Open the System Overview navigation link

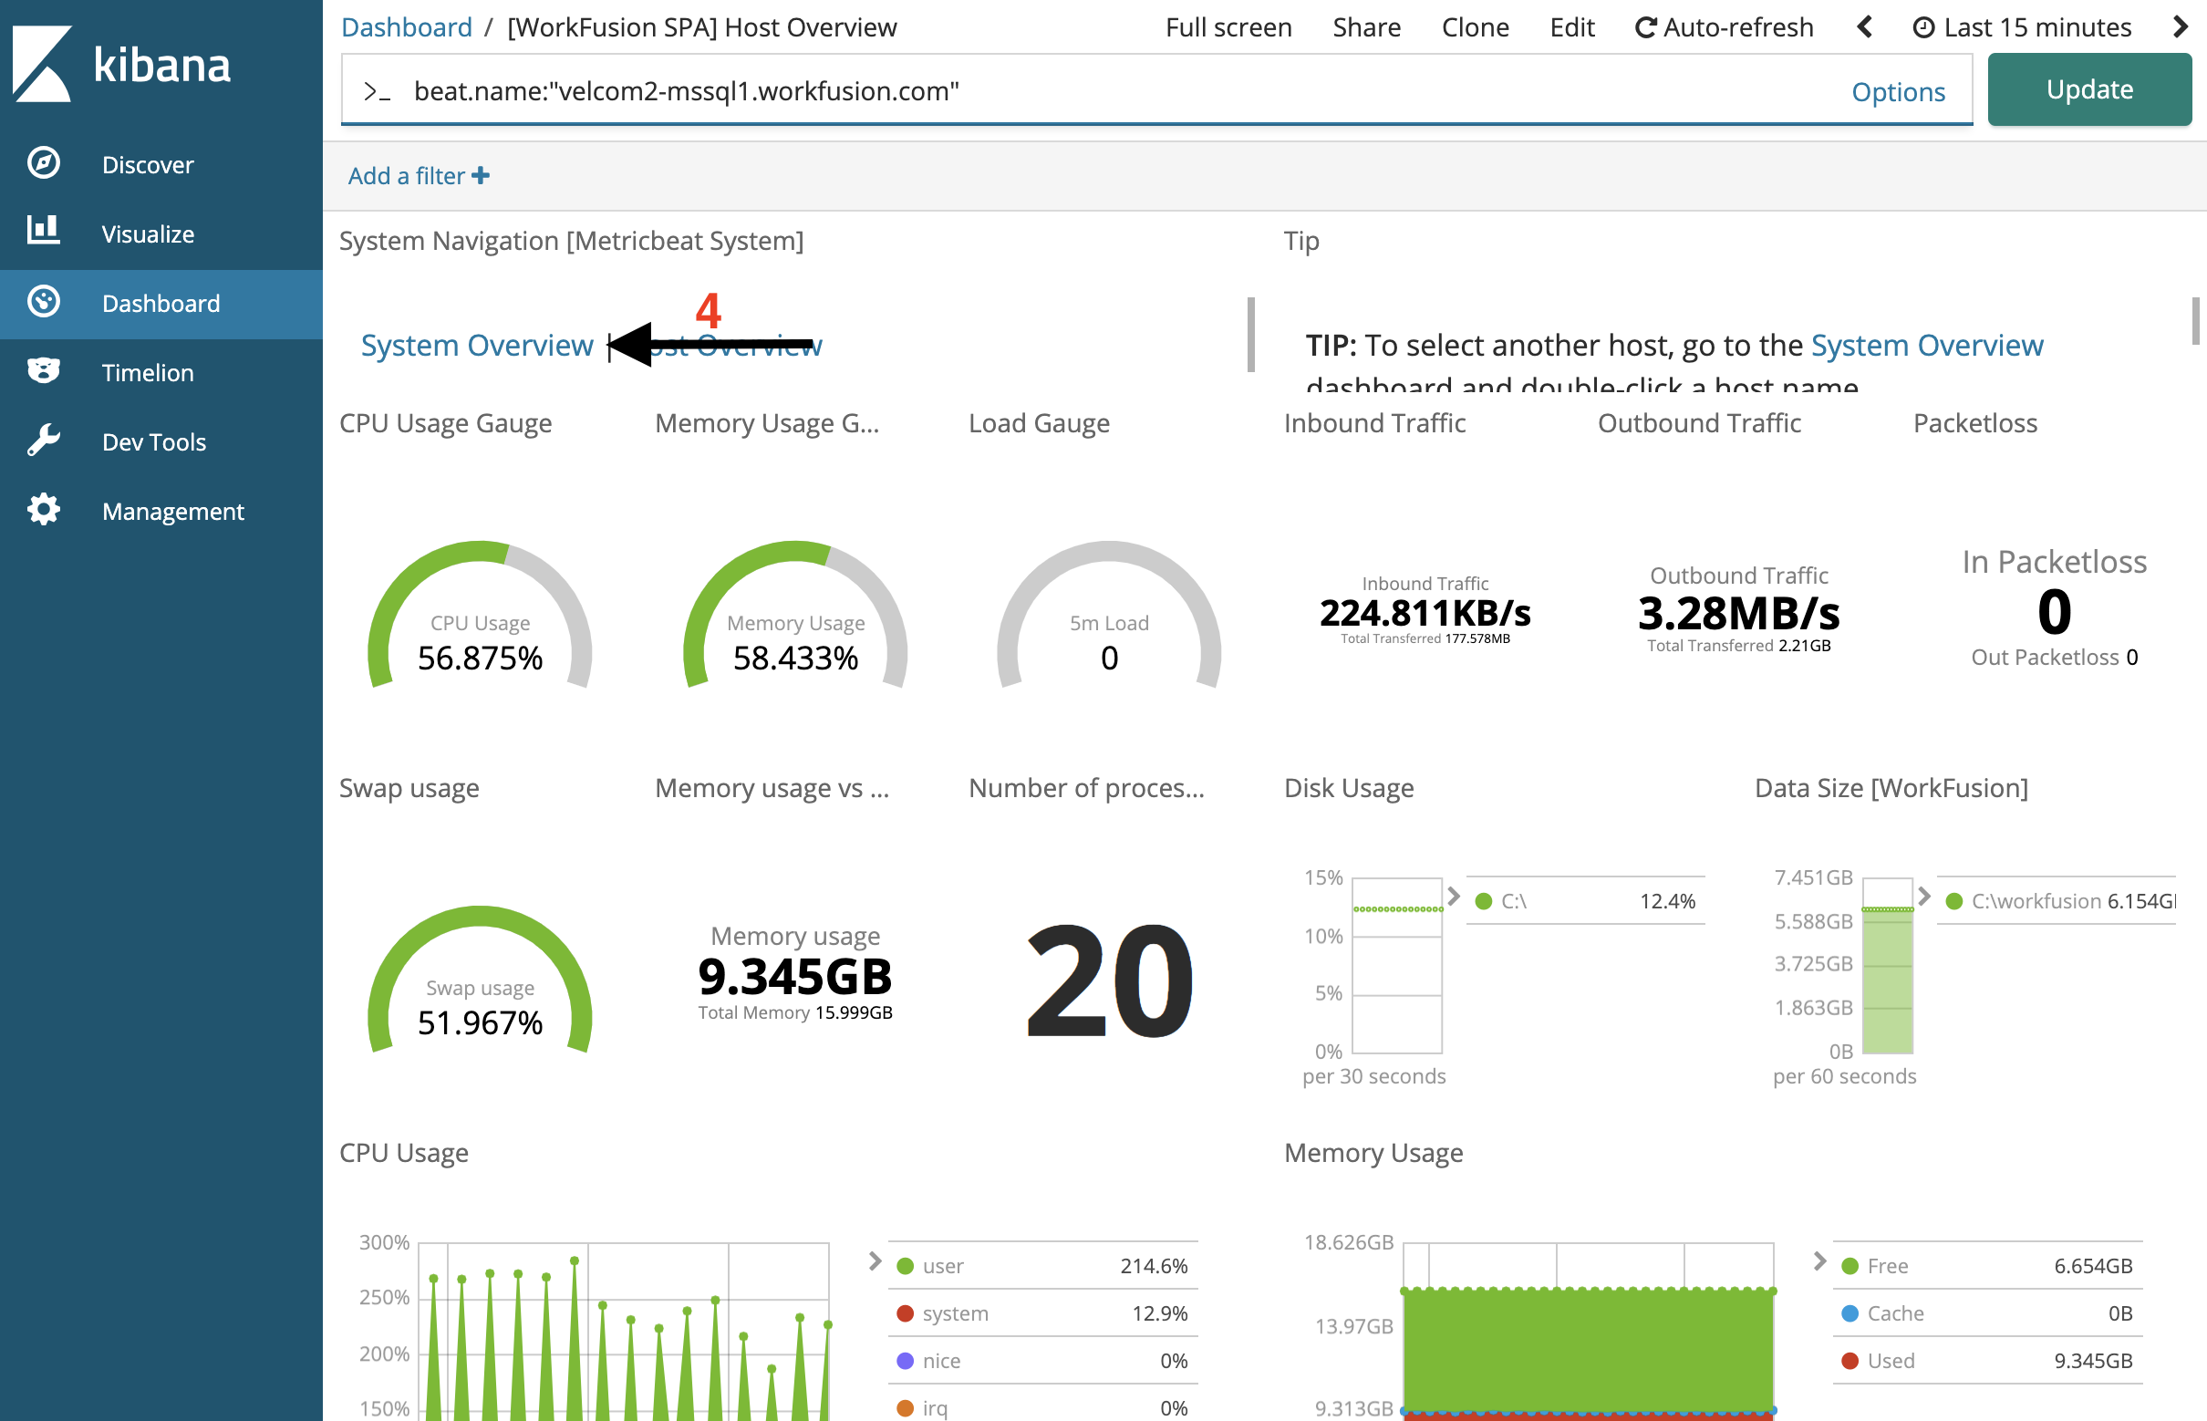pos(476,345)
